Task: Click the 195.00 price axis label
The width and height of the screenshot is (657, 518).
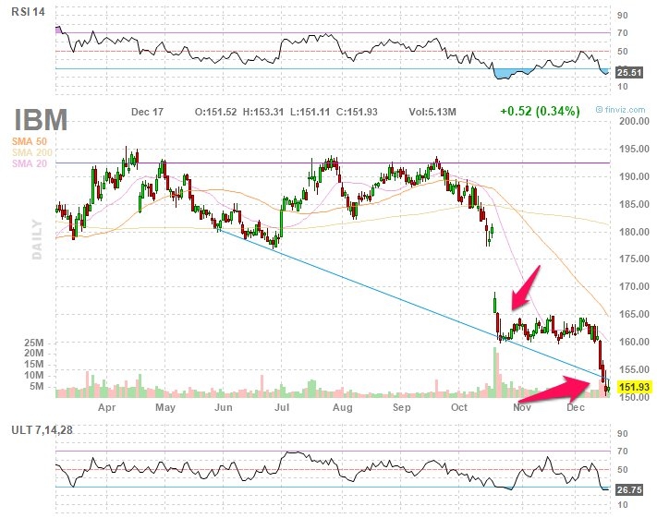Action: tap(635, 149)
